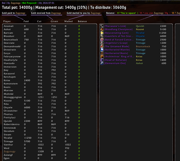Click Titmage's paid amount 5700

pyautogui.click(x=27, y=141)
